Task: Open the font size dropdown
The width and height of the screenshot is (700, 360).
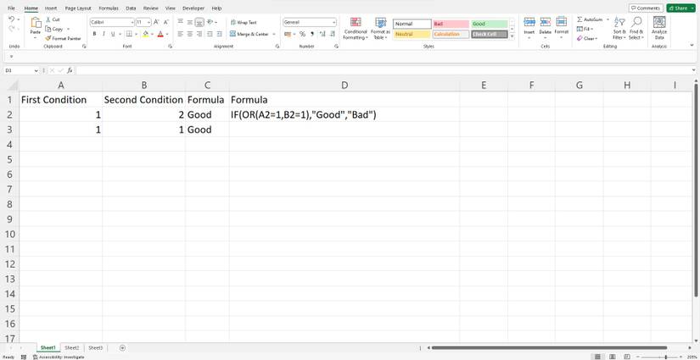Action: (x=149, y=22)
